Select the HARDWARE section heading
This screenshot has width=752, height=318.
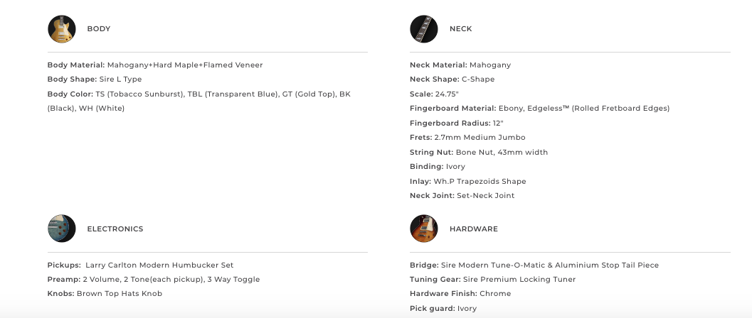tap(473, 229)
